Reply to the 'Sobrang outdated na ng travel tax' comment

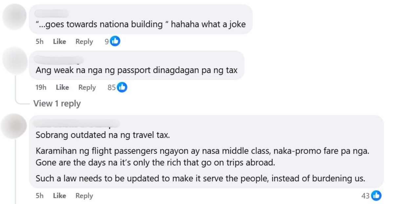pyautogui.click(x=84, y=196)
